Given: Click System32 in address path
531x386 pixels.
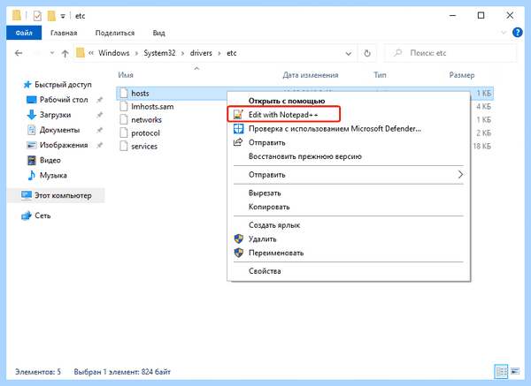Looking at the screenshot, I should 159,53.
